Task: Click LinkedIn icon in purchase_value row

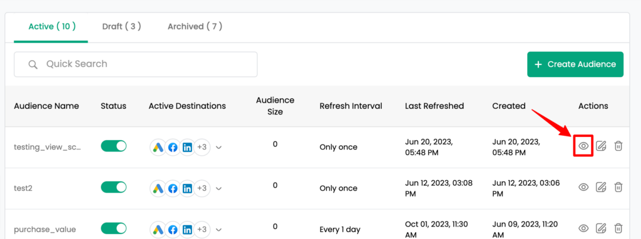Action: click(x=187, y=229)
